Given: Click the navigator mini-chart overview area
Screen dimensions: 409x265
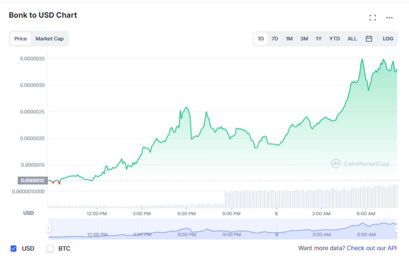Looking at the screenshot, I should [223, 229].
